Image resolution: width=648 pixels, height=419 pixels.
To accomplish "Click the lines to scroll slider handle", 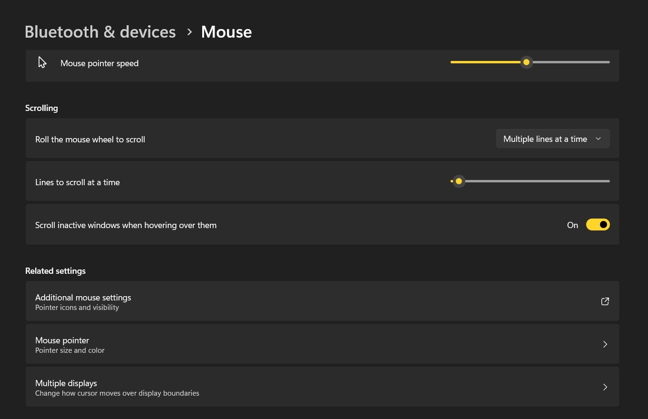I will [458, 181].
